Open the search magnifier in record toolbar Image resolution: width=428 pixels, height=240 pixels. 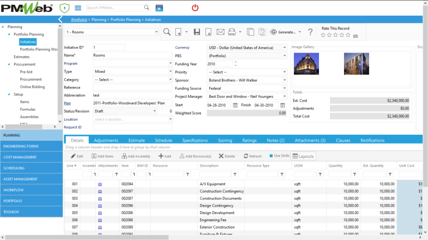coord(167,32)
